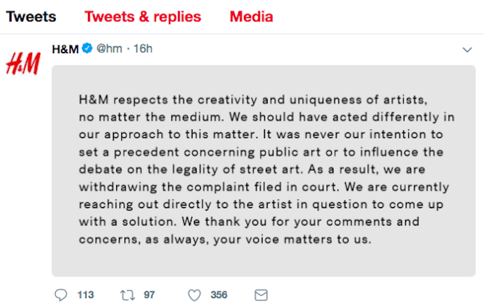Select the Media tab
Screen dimensions: 484x305
coord(251,17)
